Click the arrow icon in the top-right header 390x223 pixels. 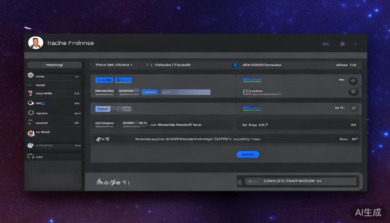click(x=342, y=44)
